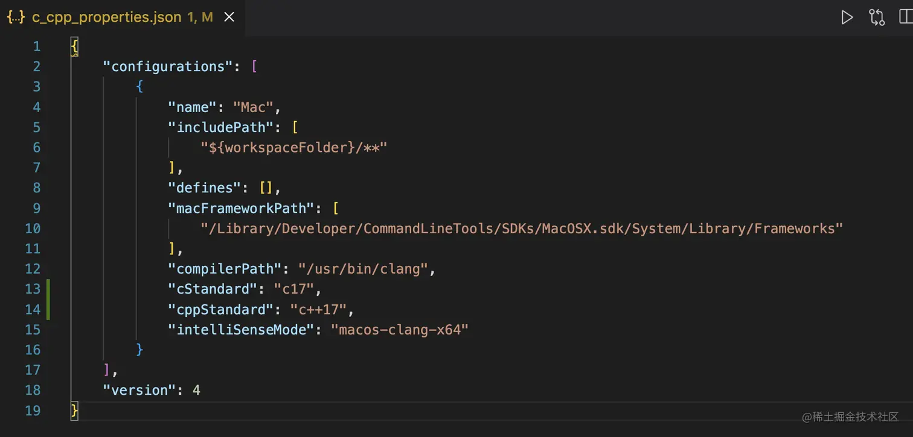Image resolution: width=913 pixels, height=437 pixels.
Task: Click the green change marker beside line 14
Action: point(48,309)
